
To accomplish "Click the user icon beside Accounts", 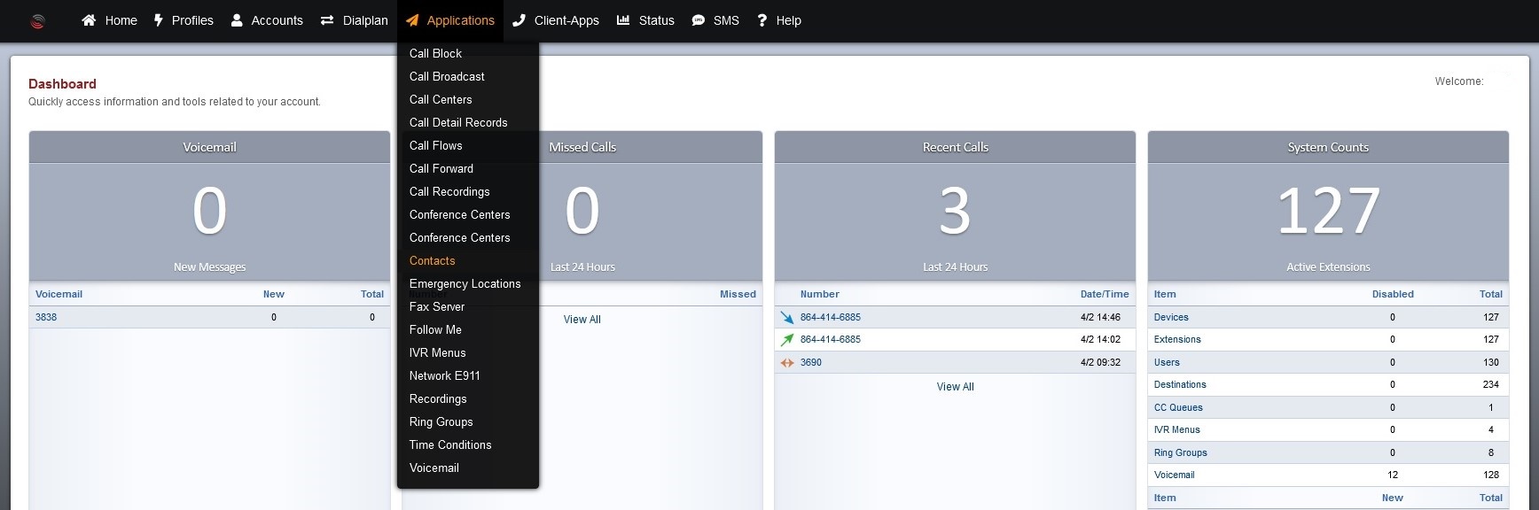I will tap(237, 20).
